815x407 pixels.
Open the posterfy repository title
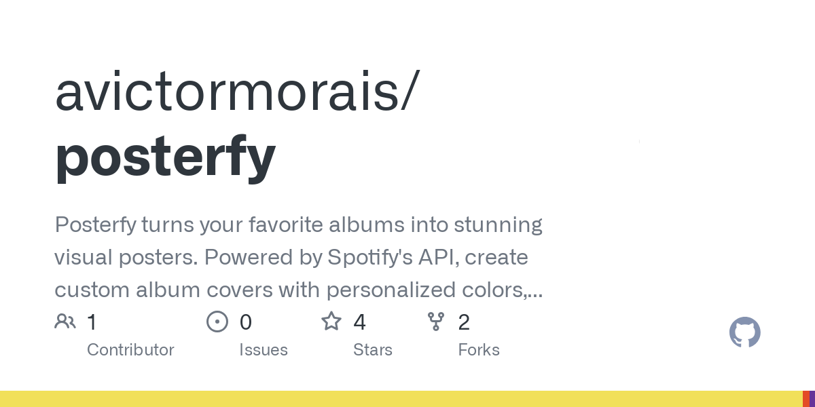pyautogui.click(x=165, y=155)
